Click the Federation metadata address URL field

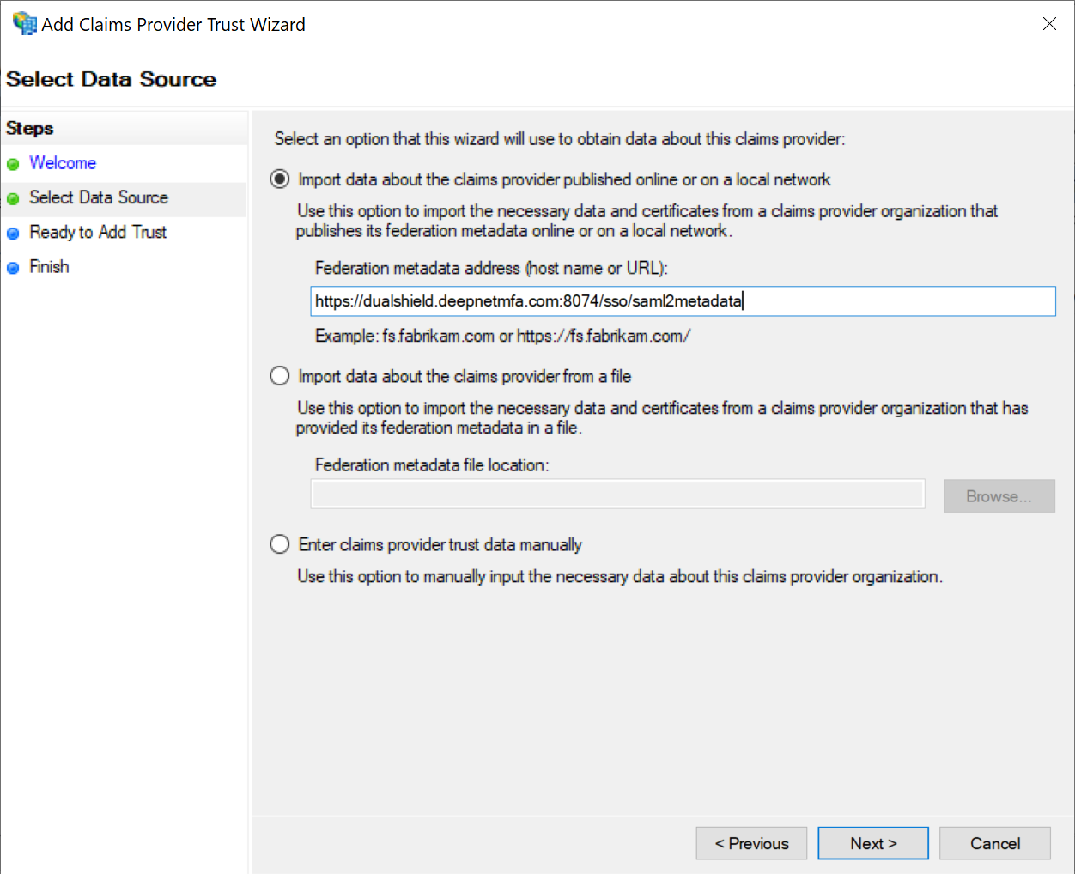tap(683, 301)
